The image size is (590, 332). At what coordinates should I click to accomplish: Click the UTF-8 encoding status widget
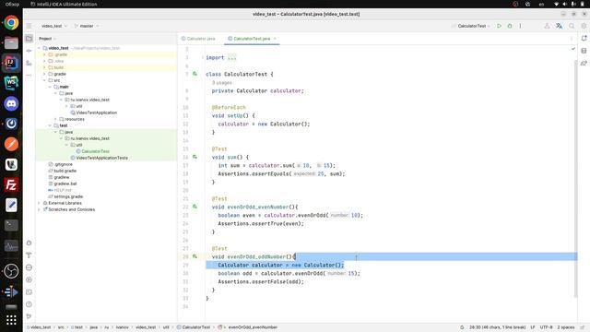[547, 327]
